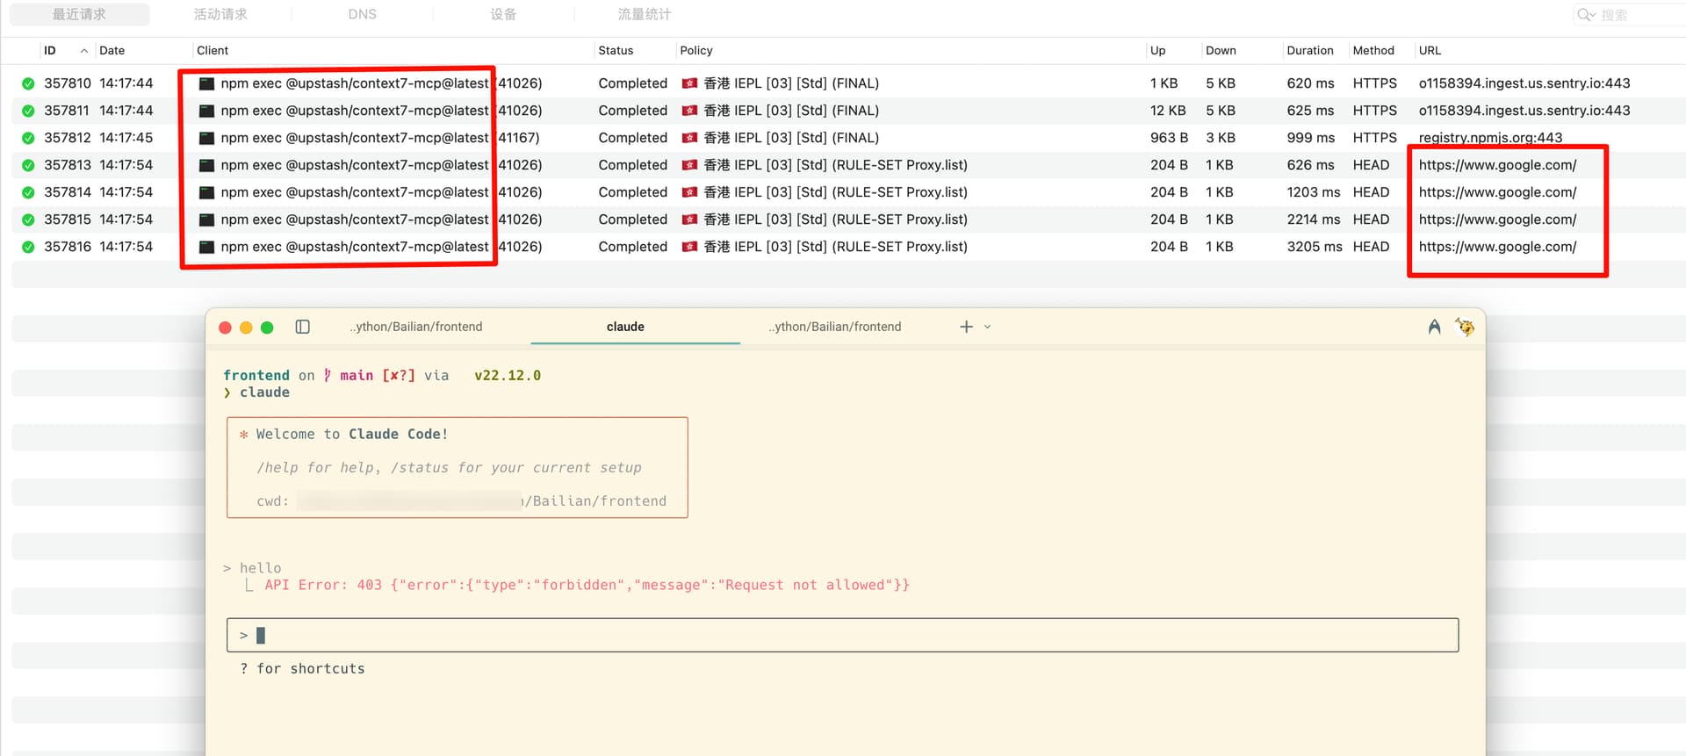Click the 搜索 search field
The width and height of the screenshot is (1686, 756).
[x=1629, y=14]
